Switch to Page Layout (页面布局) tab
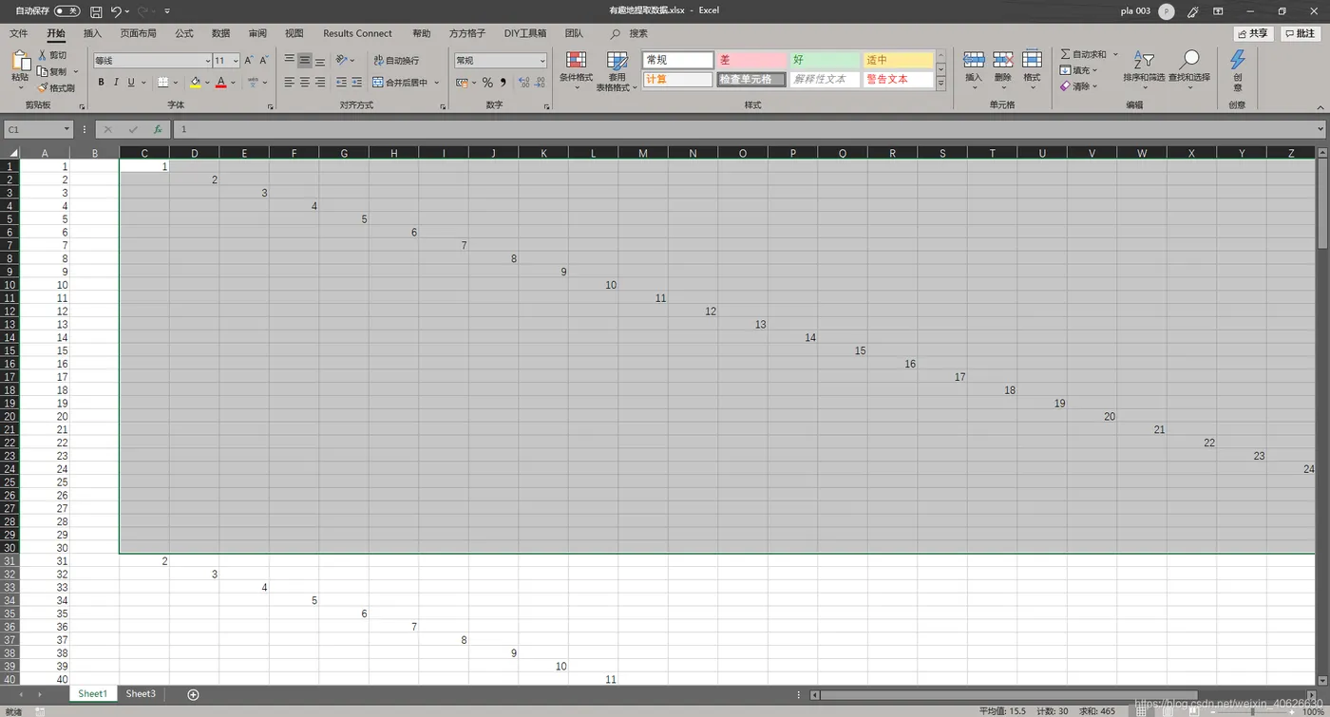The height and width of the screenshot is (717, 1330). [x=139, y=33]
